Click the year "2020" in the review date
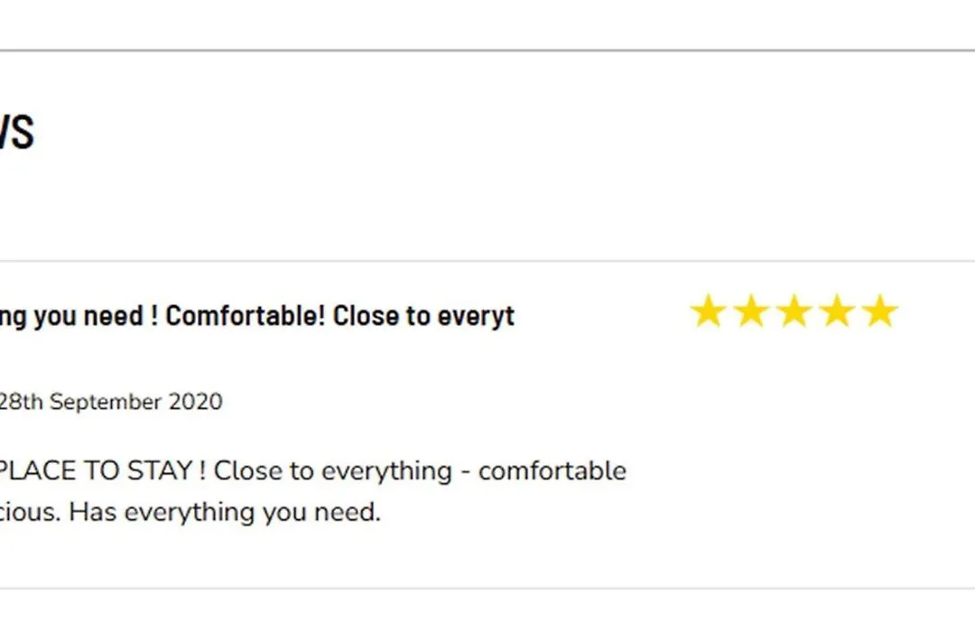Screen dimensions: 975x632 (x=197, y=402)
